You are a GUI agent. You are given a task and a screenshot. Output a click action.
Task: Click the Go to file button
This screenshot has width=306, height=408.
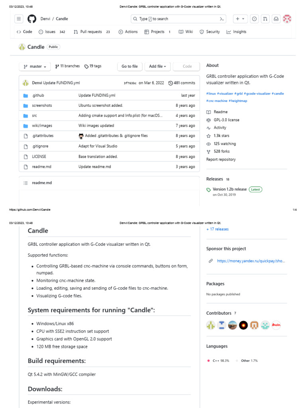coord(129,67)
